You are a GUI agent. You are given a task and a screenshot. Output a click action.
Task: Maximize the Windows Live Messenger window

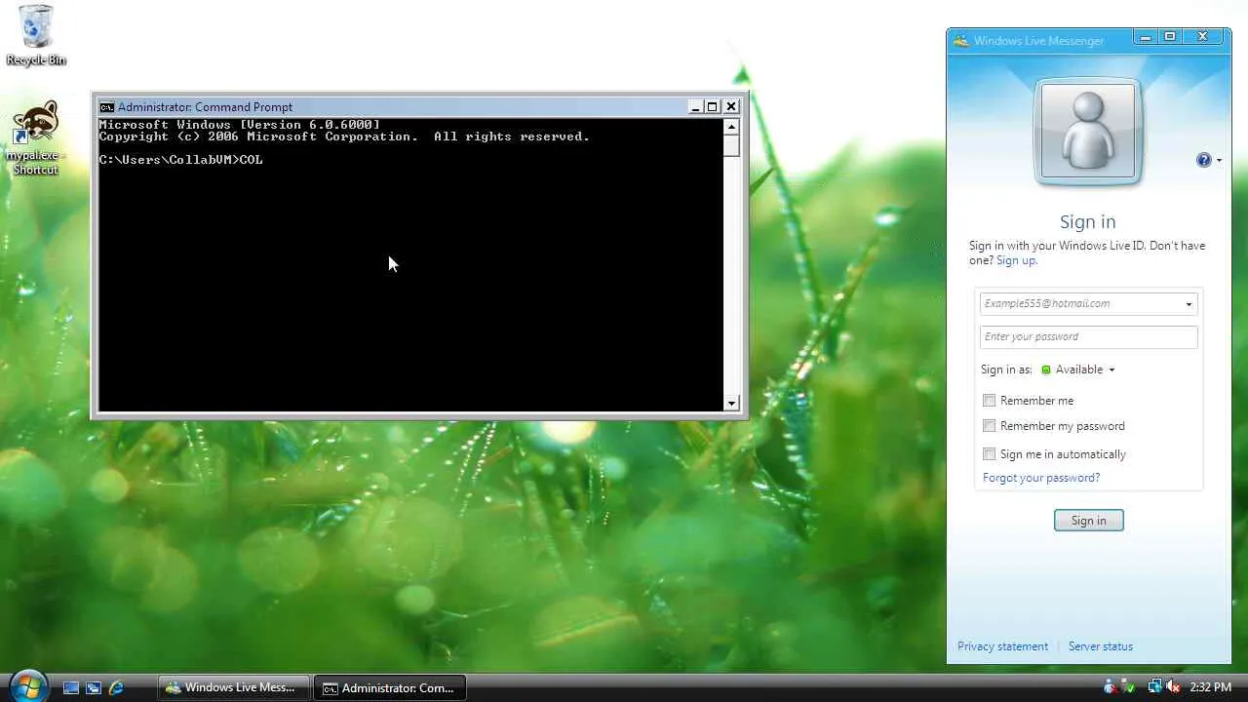pyautogui.click(x=1170, y=37)
